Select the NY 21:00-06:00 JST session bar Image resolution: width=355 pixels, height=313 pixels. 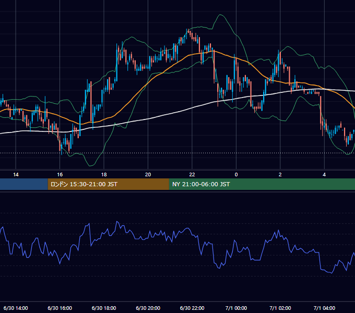pyautogui.click(x=262, y=184)
